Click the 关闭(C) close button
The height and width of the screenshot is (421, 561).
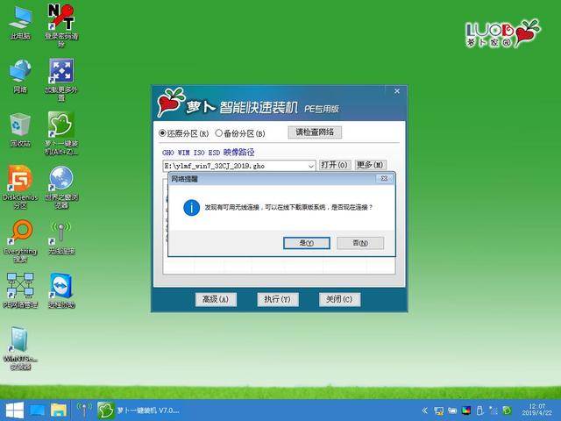tap(339, 299)
